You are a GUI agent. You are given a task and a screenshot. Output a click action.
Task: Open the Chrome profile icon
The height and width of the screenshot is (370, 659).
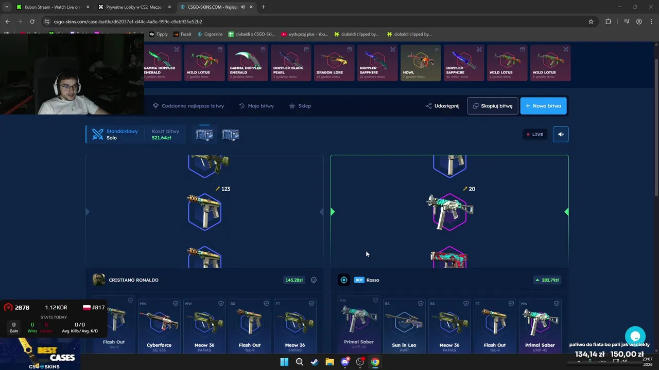point(639,22)
